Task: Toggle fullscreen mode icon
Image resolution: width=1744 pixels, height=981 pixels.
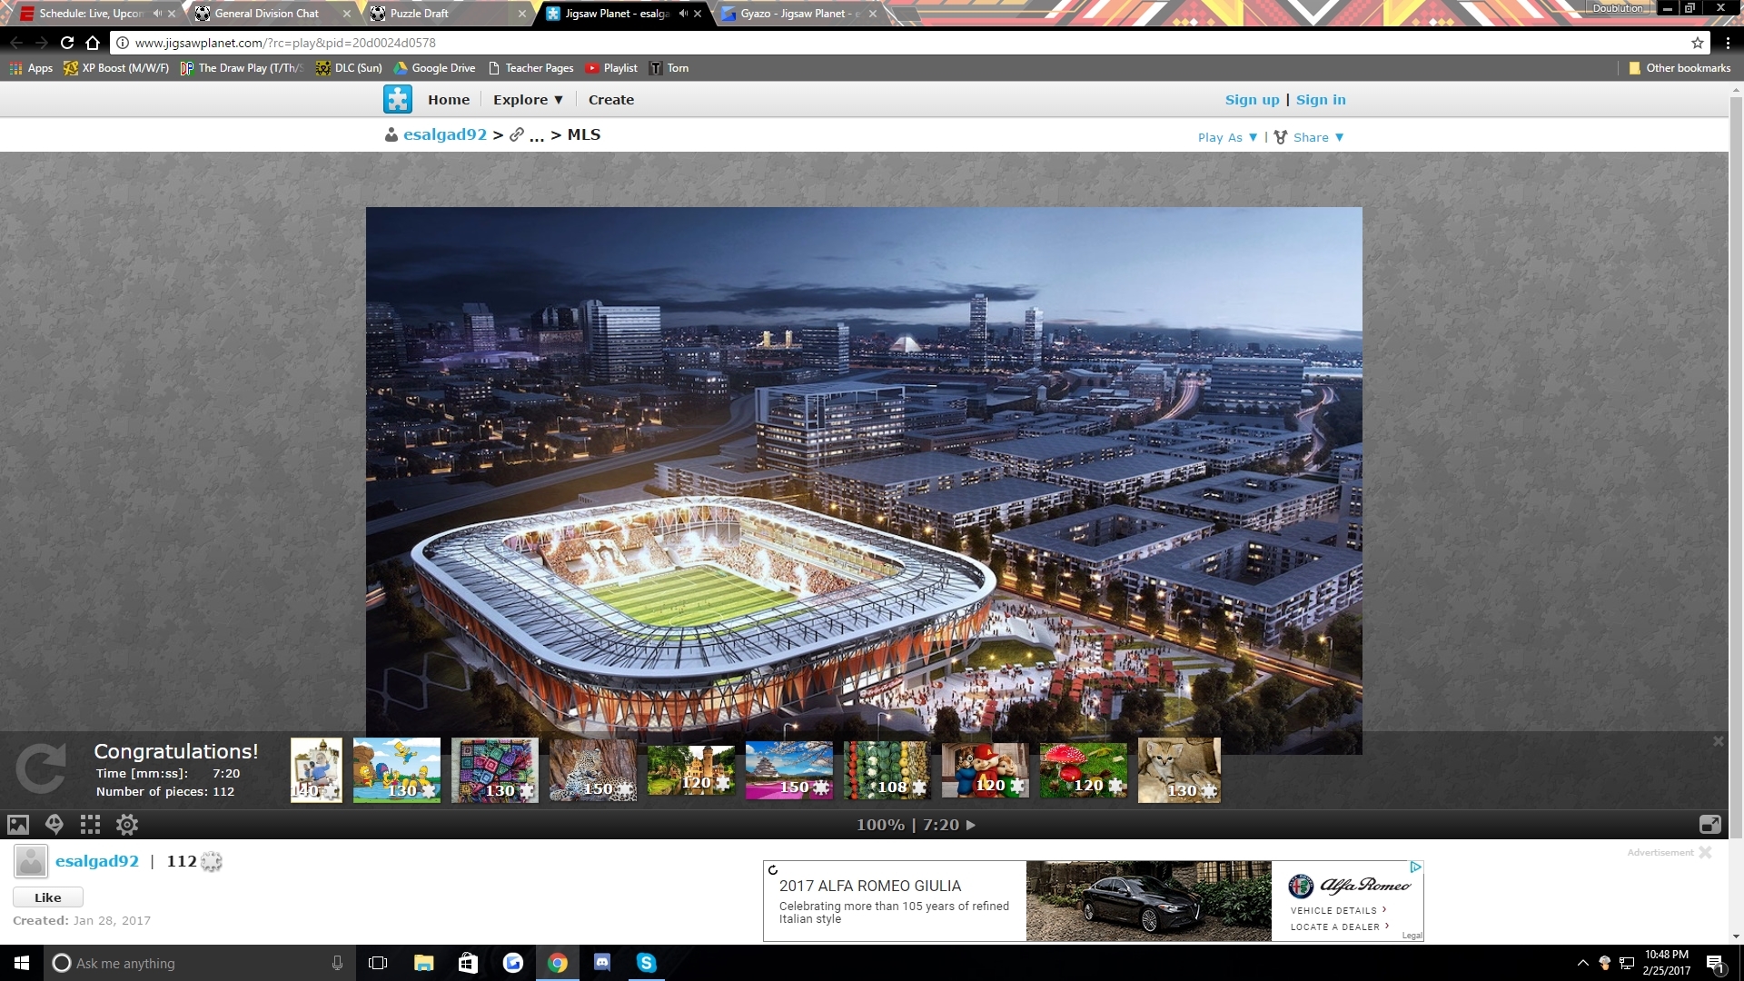Action: coord(1709,825)
